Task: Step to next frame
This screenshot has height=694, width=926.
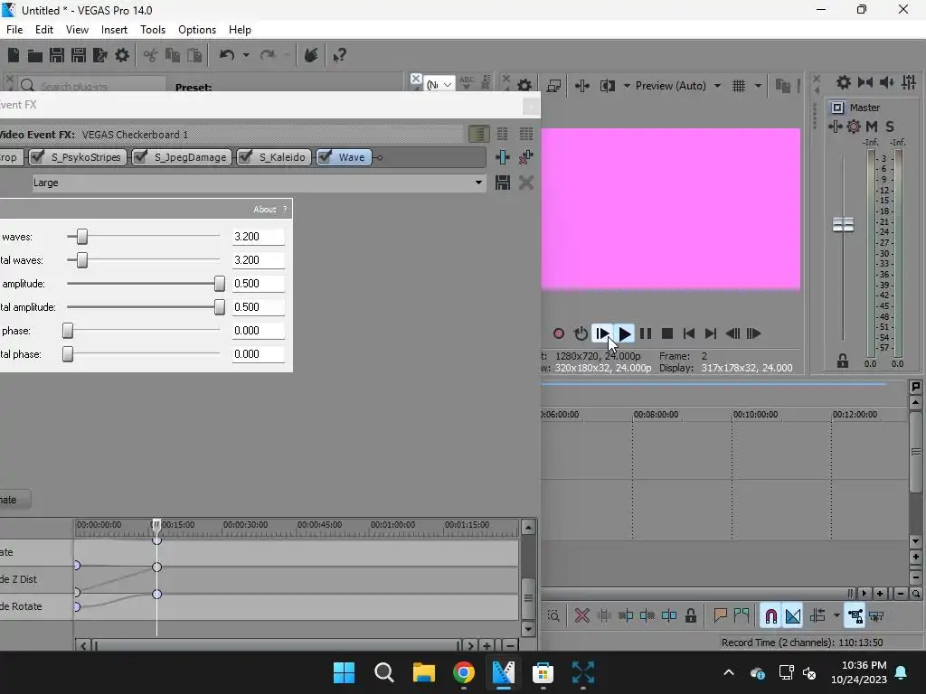Action: [753, 333]
